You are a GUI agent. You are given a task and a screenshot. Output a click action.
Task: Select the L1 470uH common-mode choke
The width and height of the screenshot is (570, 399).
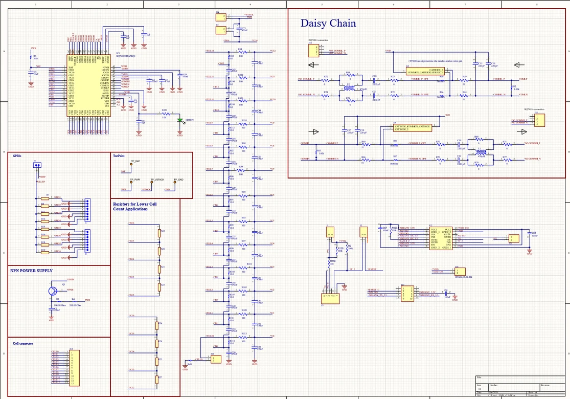click(481, 153)
